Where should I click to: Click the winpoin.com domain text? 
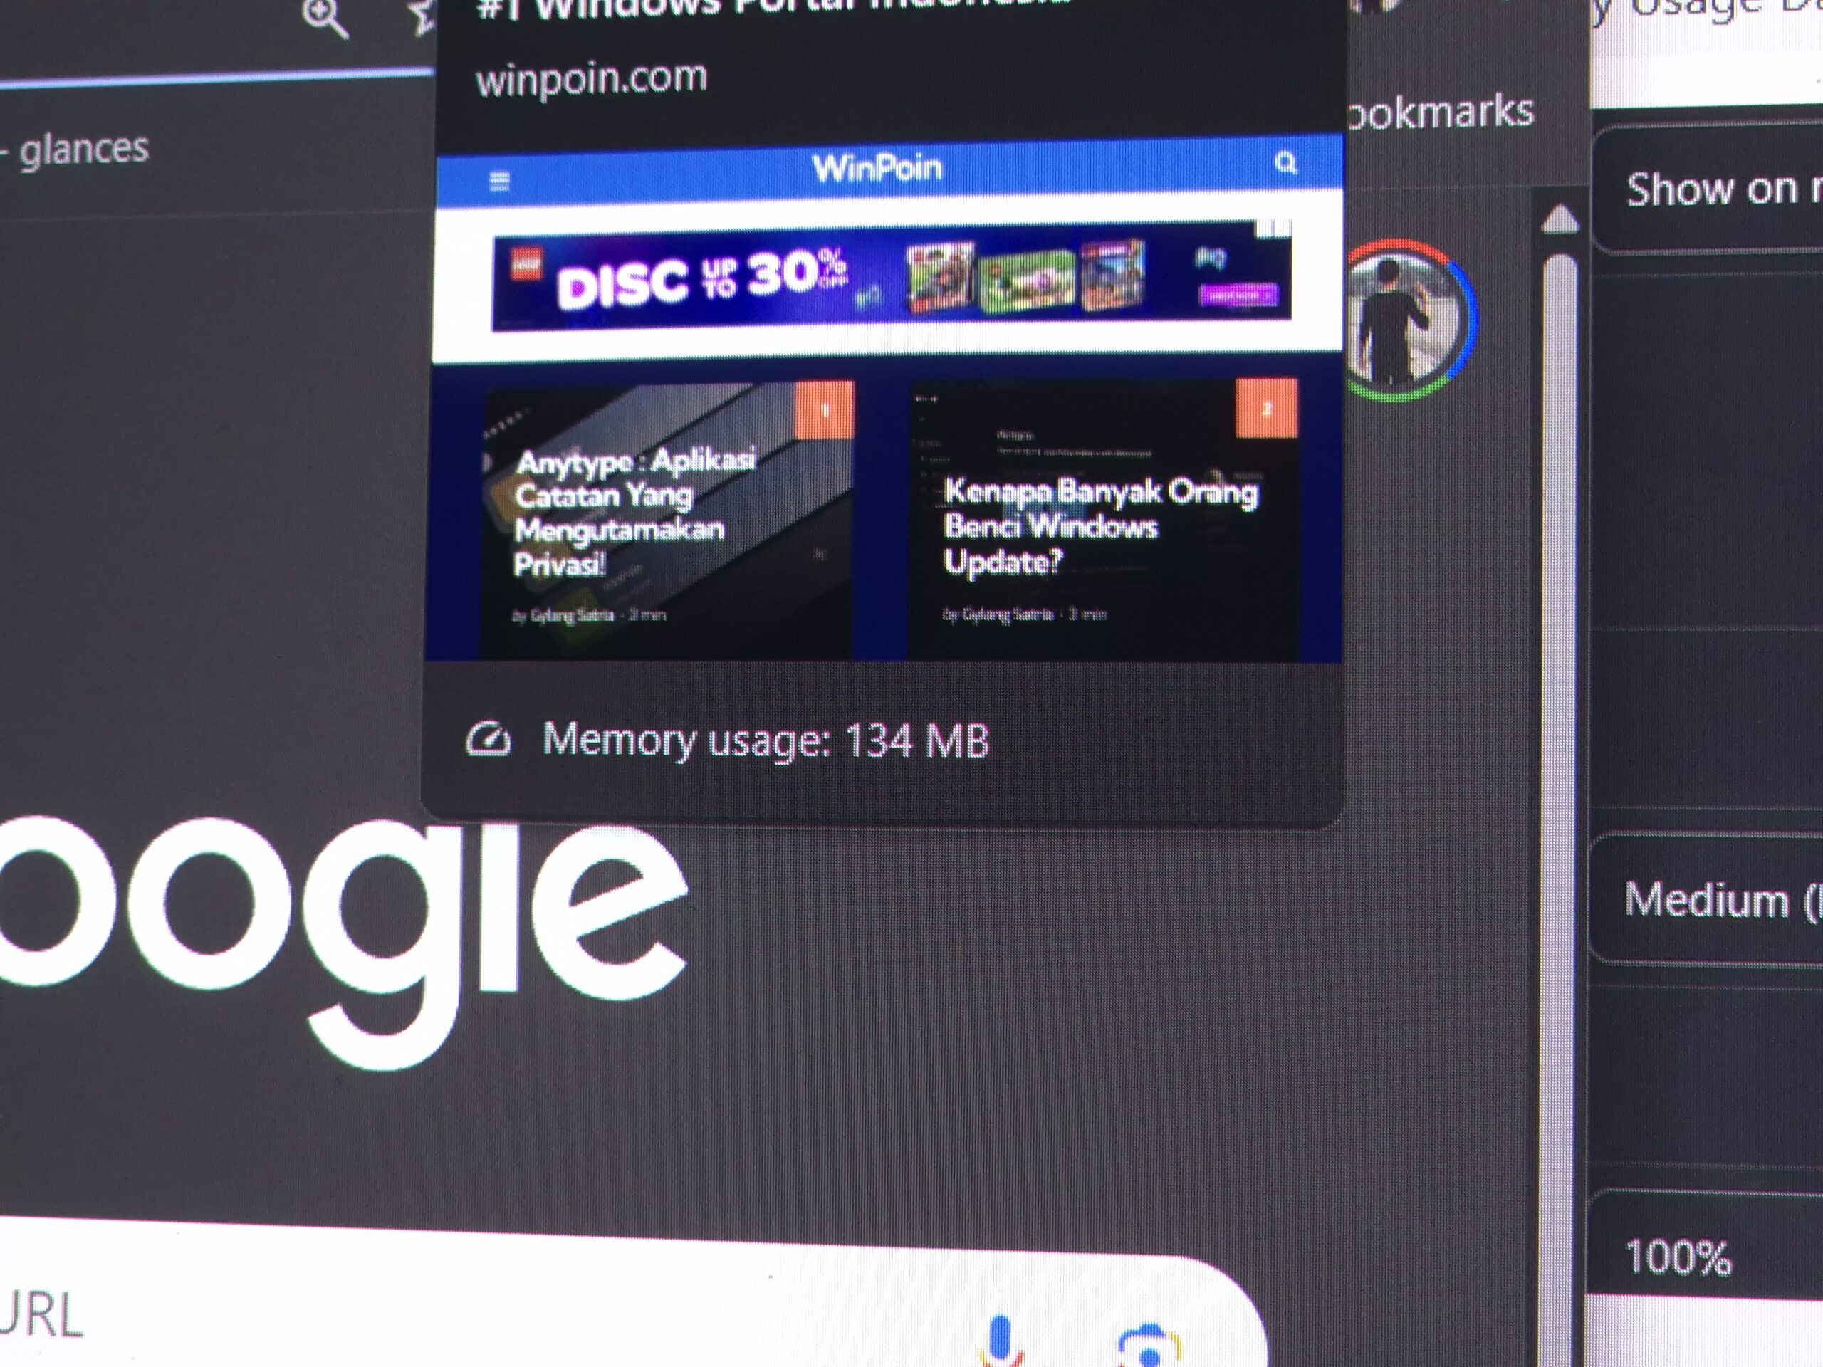[592, 78]
